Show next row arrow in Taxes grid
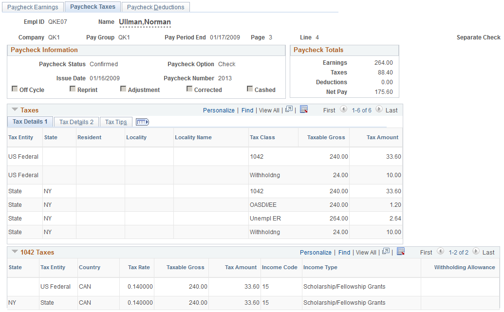Image resolution: width=504 pixels, height=312 pixels. [379, 109]
